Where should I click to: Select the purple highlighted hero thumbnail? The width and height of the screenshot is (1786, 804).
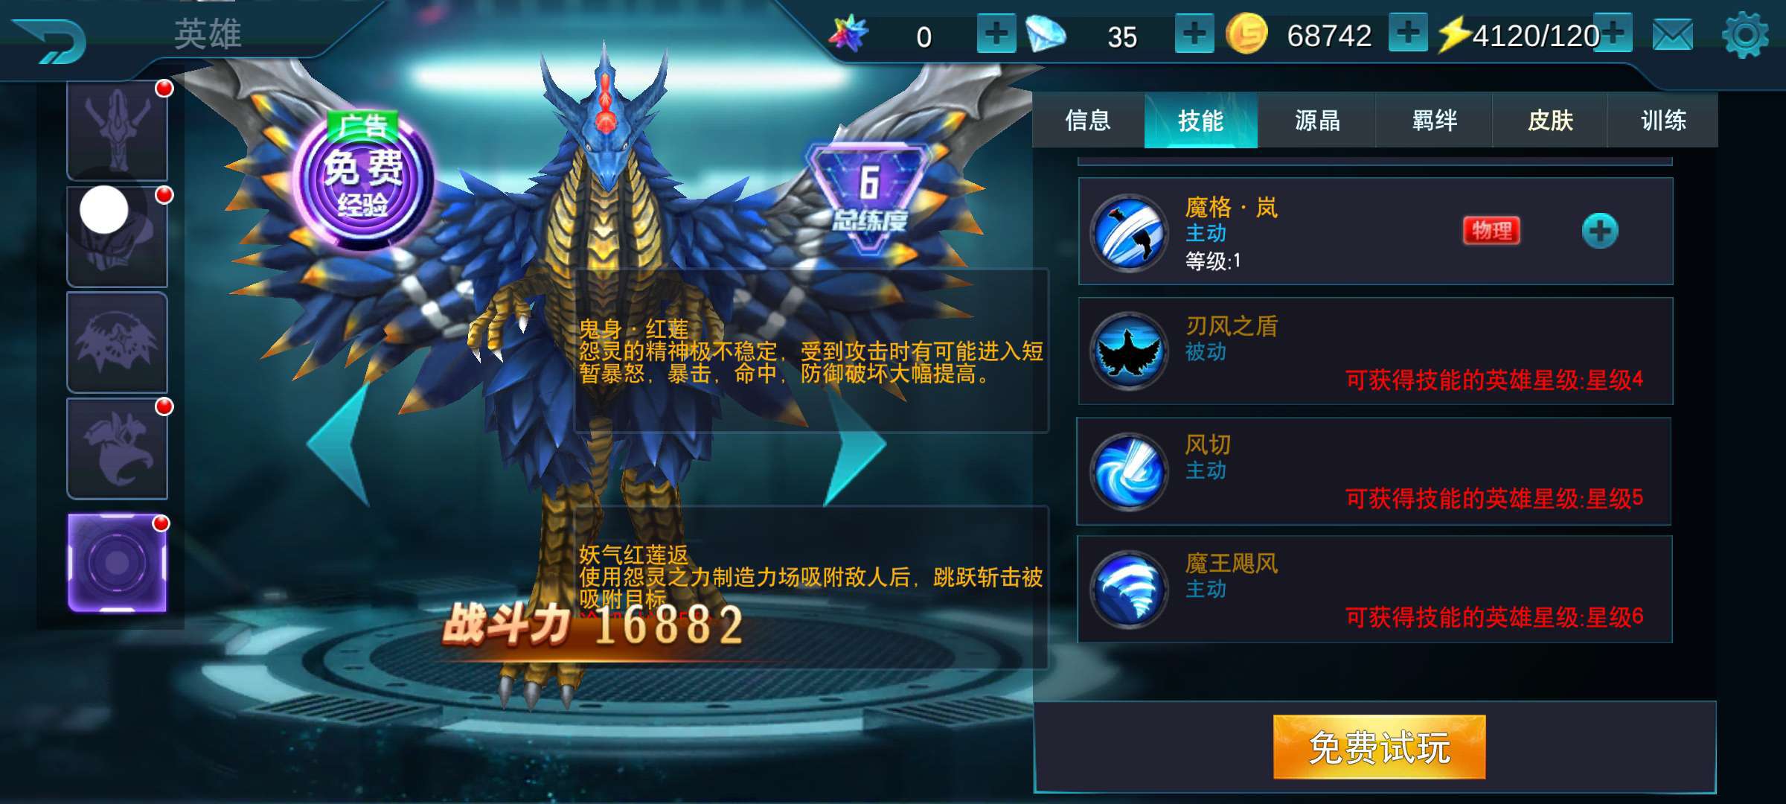point(118,563)
